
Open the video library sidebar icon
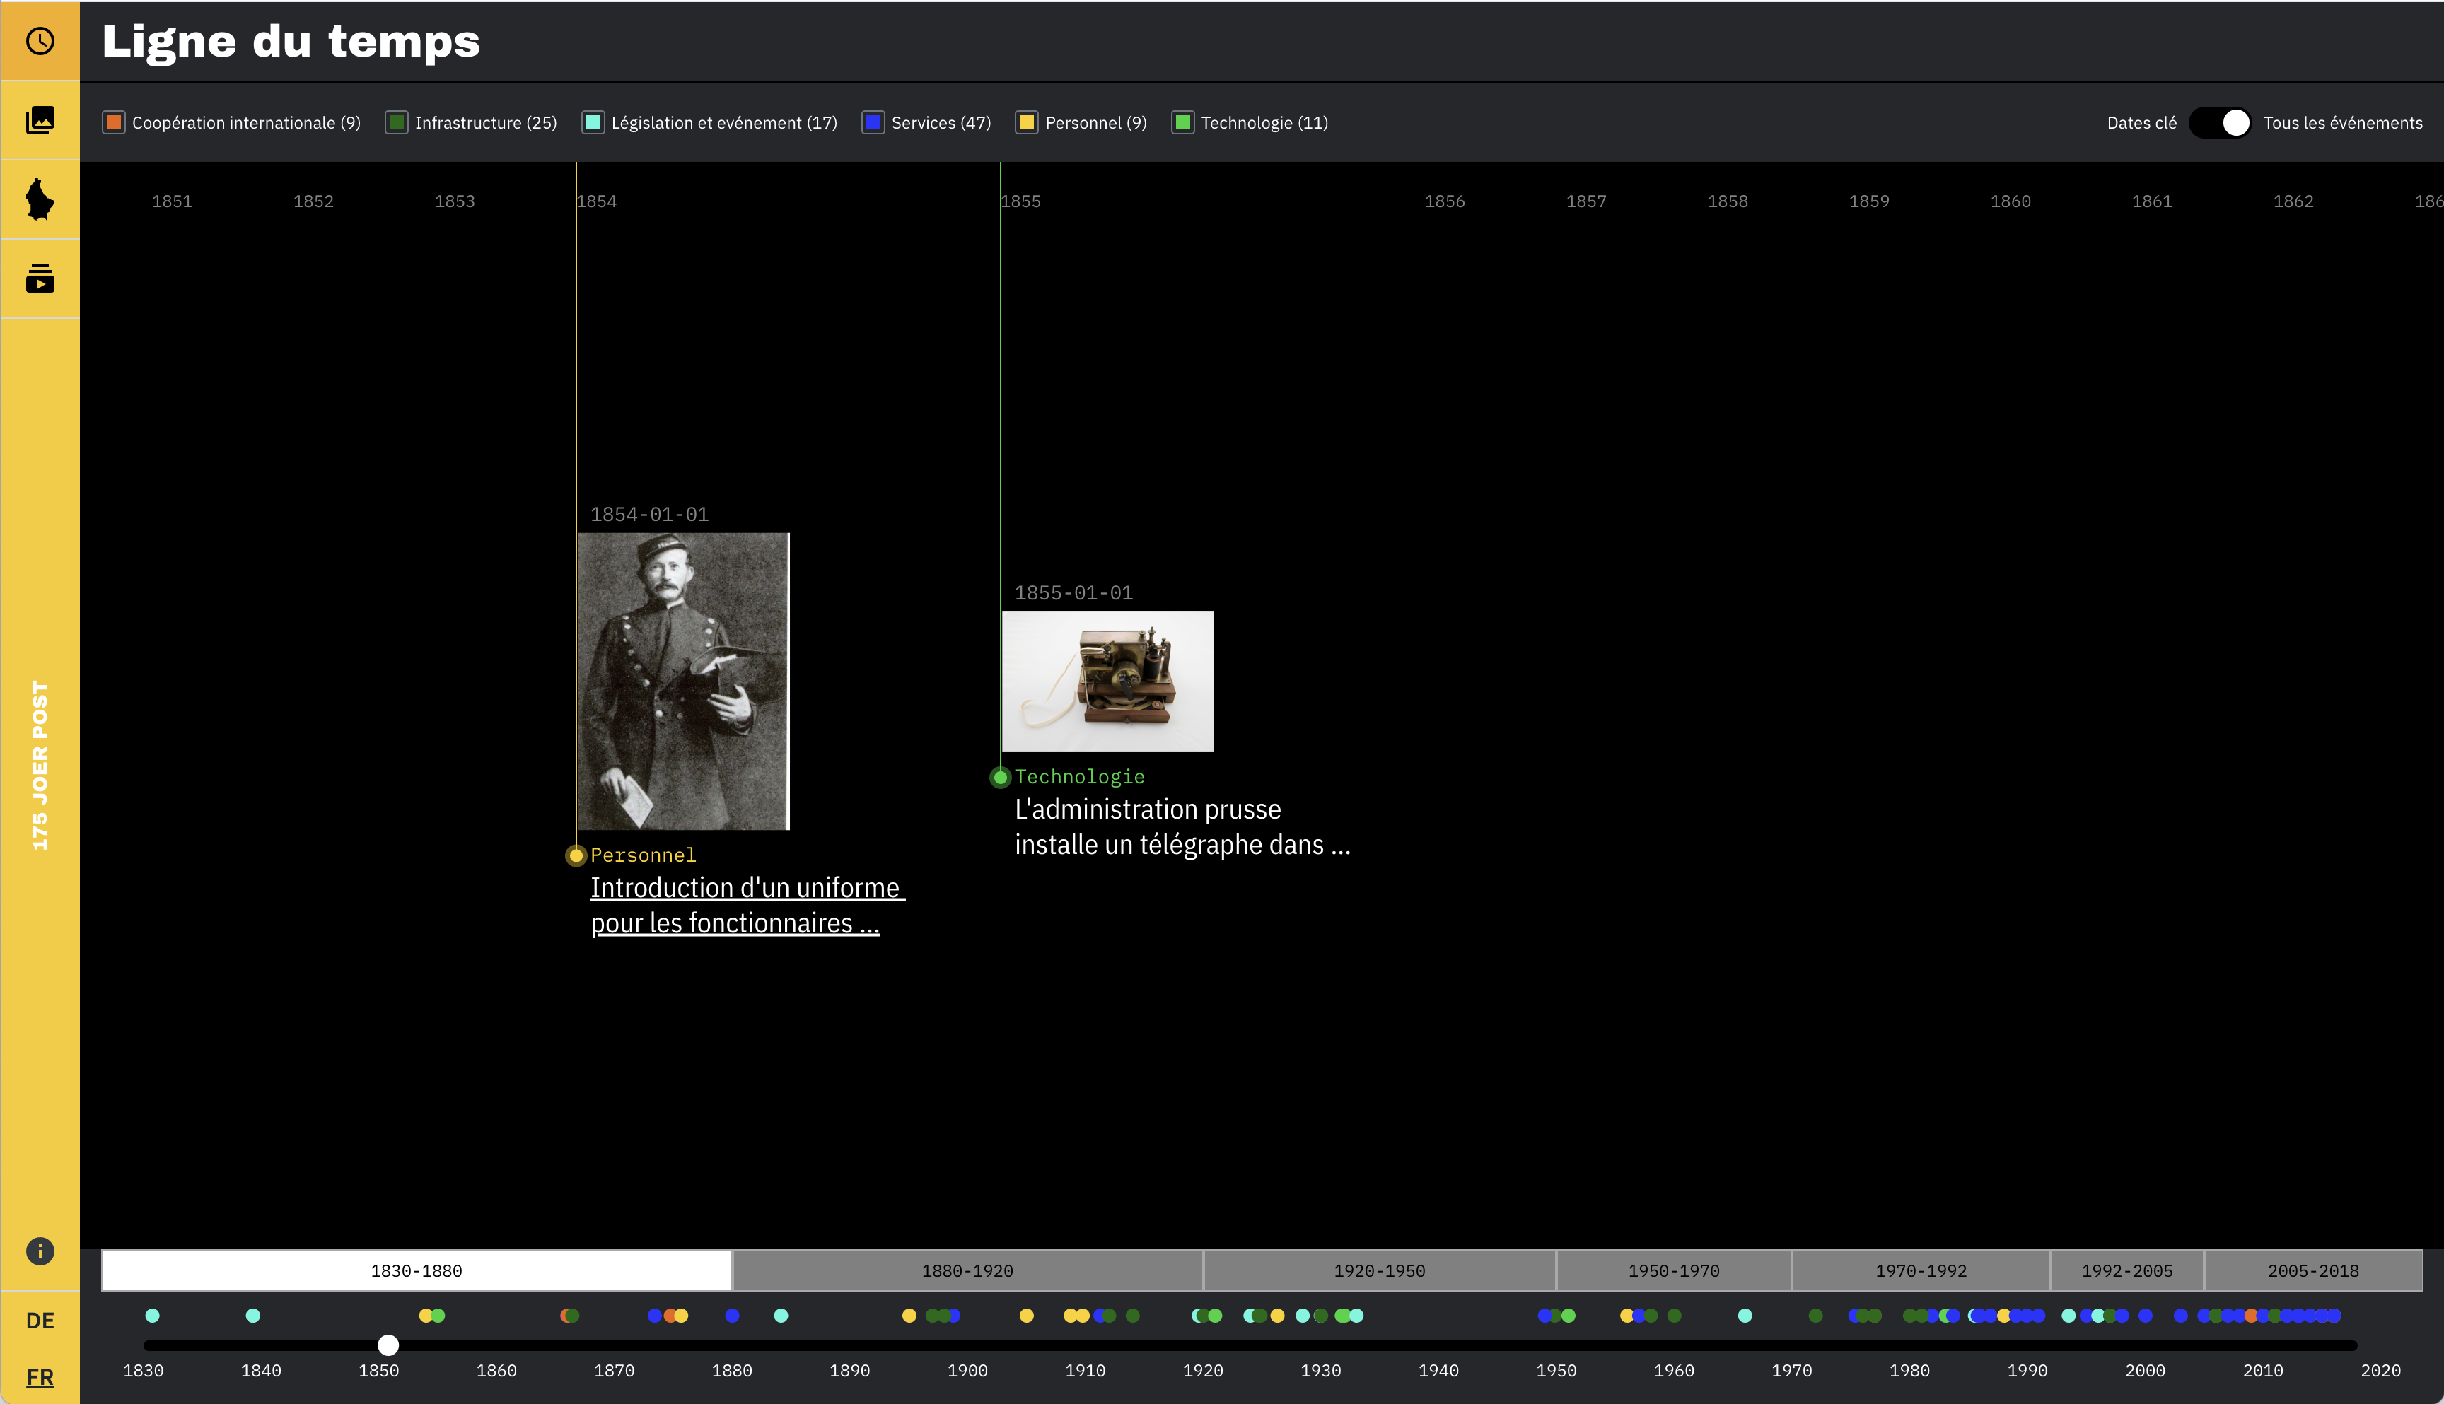40,279
